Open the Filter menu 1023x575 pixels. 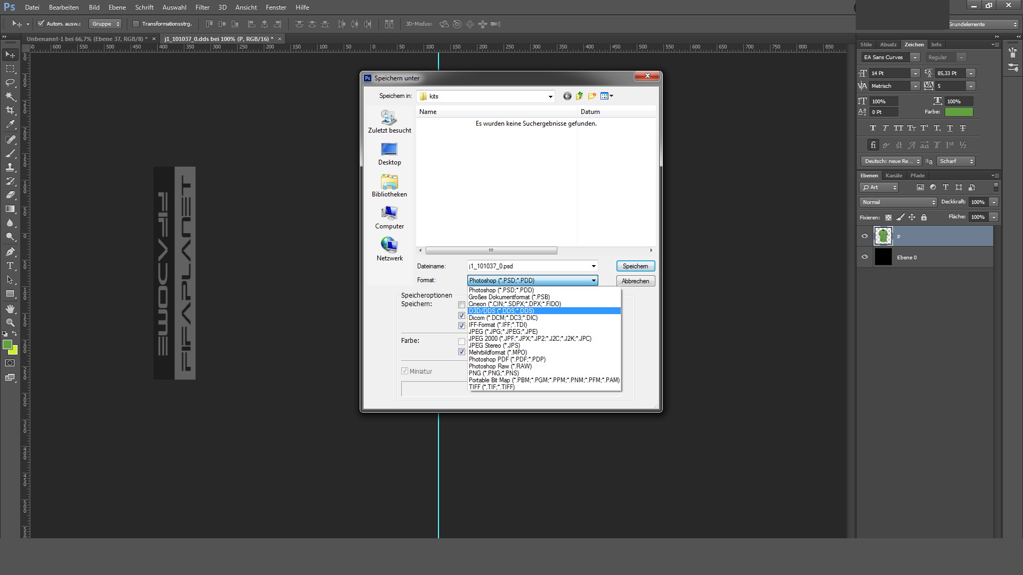tap(202, 7)
